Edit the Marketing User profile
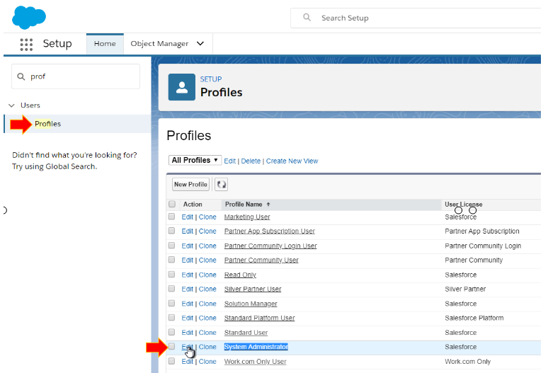The width and height of the screenshot is (548, 373). pos(188,217)
